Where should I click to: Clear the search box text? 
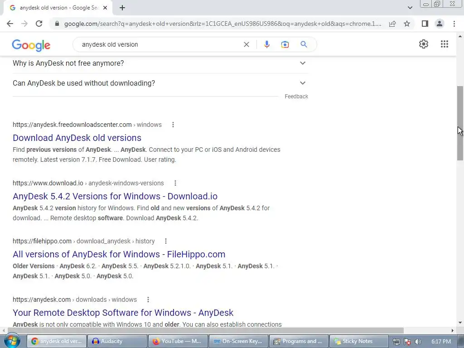(246, 44)
